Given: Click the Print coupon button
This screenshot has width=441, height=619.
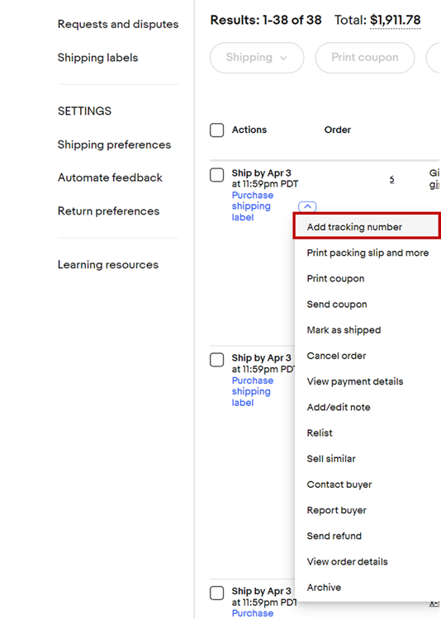Looking at the screenshot, I should coord(365,58).
